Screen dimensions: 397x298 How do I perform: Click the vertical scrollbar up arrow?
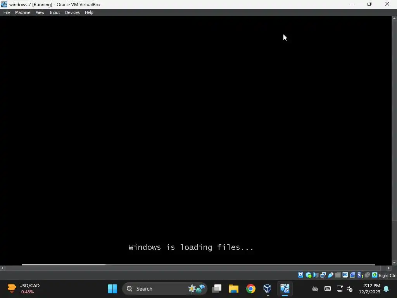[x=394, y=19]
